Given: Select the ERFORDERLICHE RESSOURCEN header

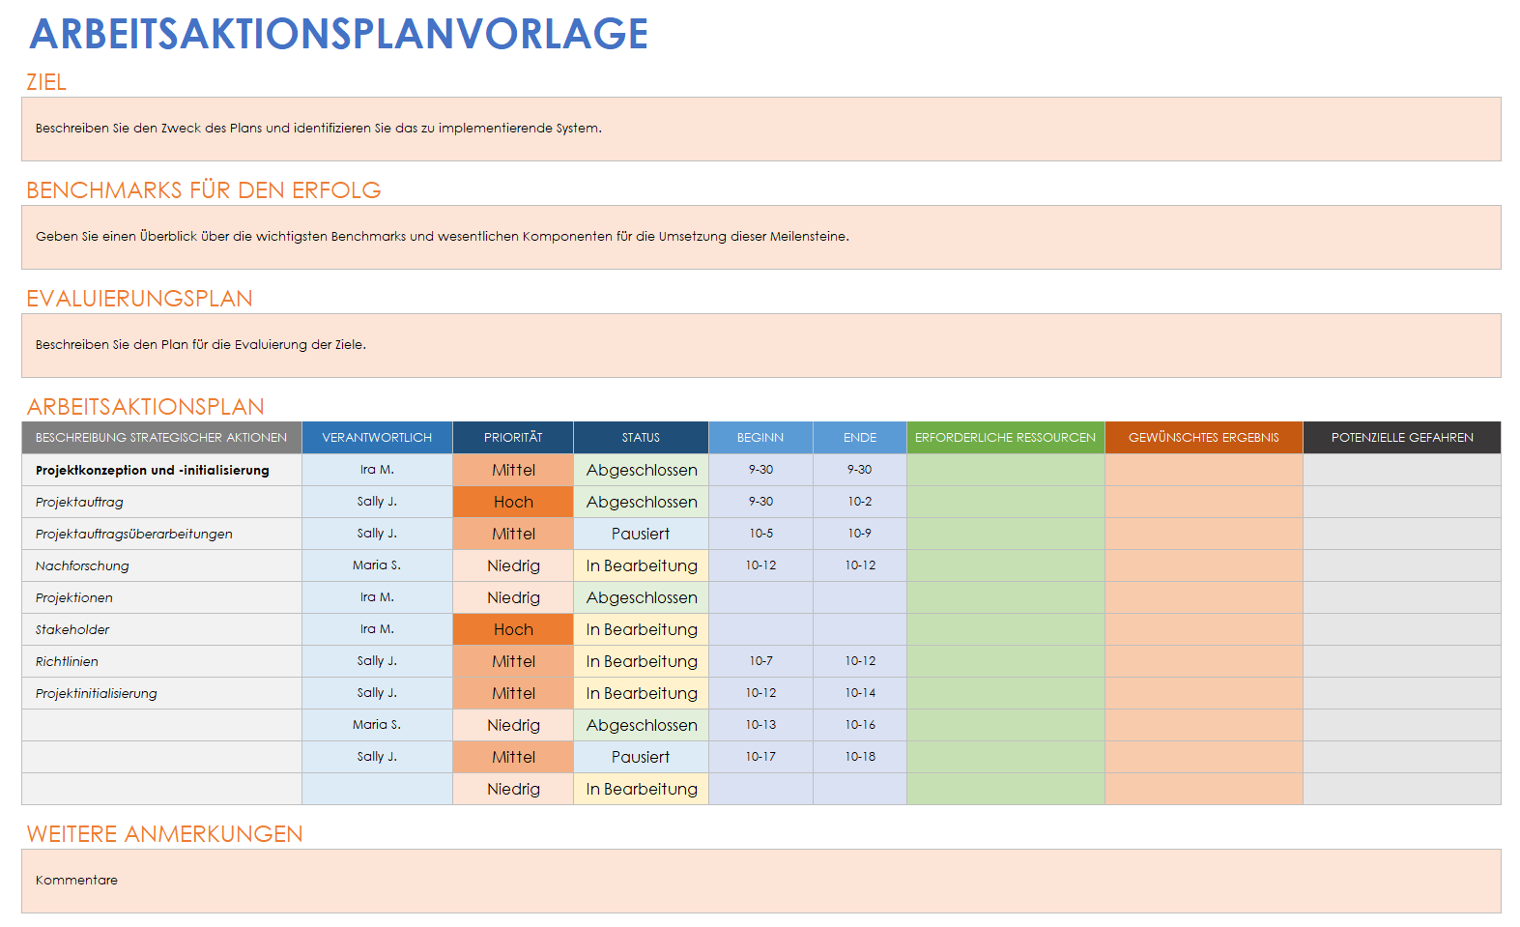Looking at the screenshot, I should [1006, 438].
